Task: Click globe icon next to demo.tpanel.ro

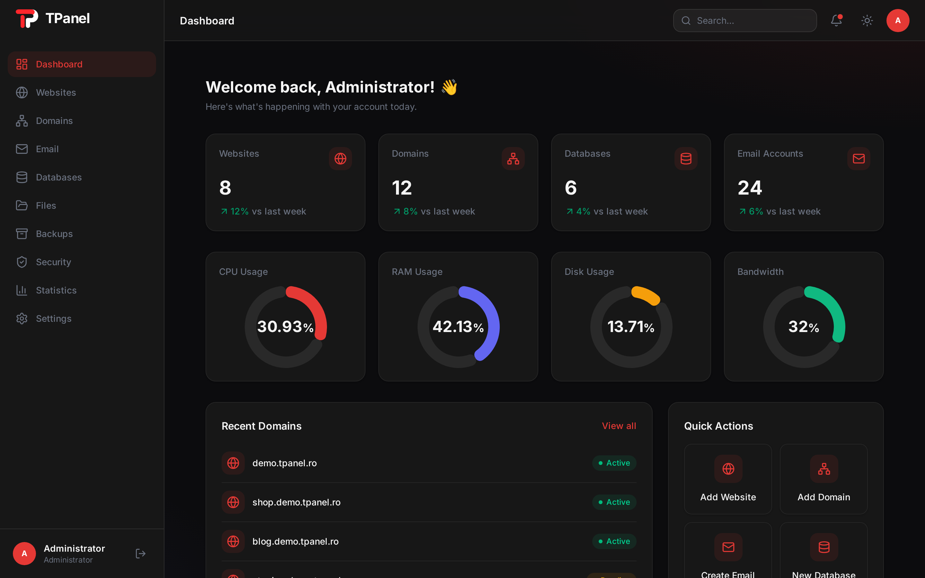Action: 233,463
